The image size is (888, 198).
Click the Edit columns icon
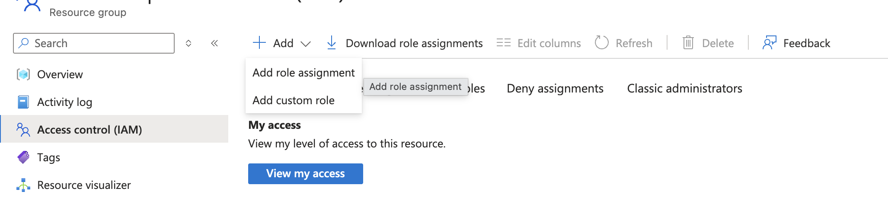[503, 43]
